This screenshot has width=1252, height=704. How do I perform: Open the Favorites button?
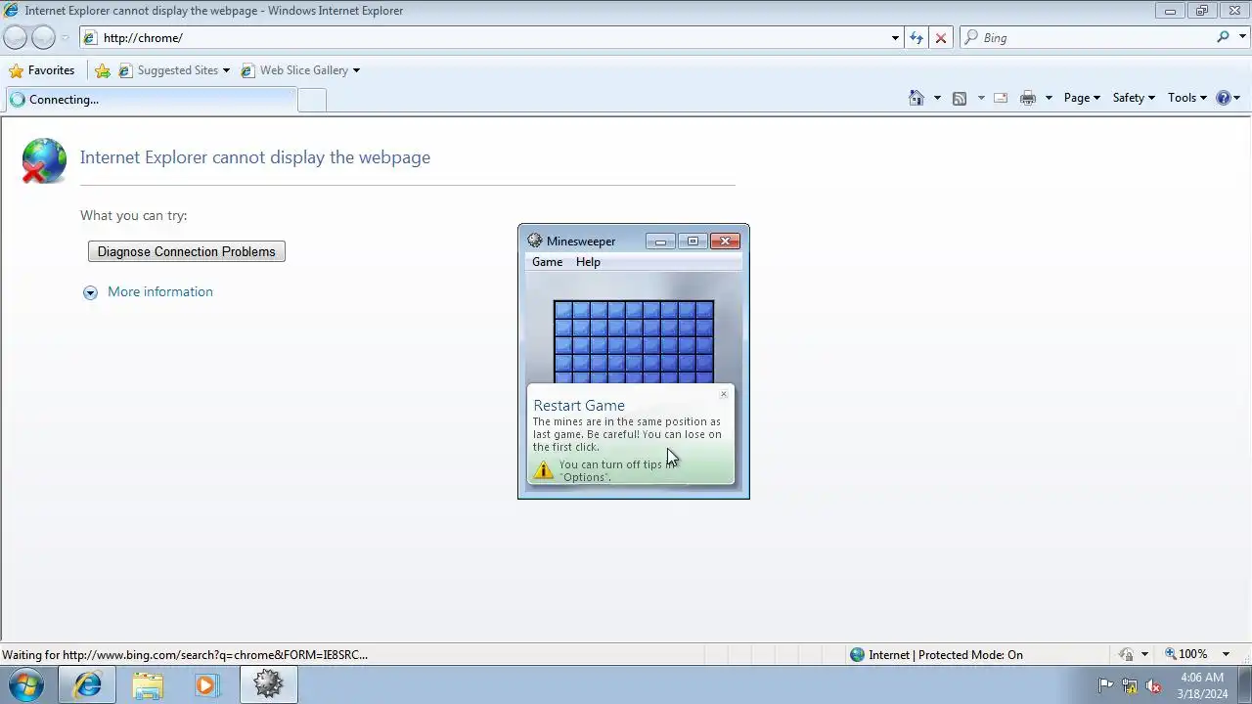[x=42, y=70]
